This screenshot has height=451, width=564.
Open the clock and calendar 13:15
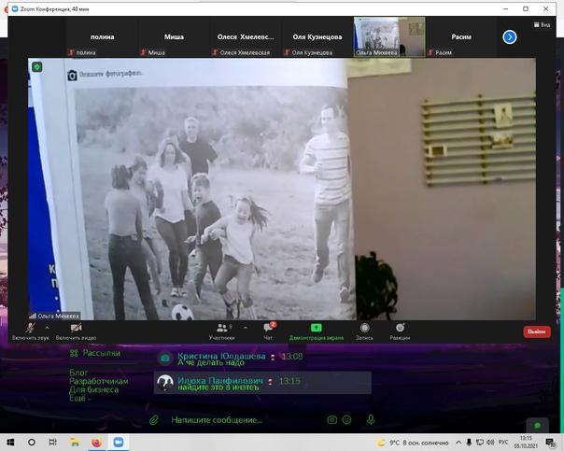click(526, 442)
